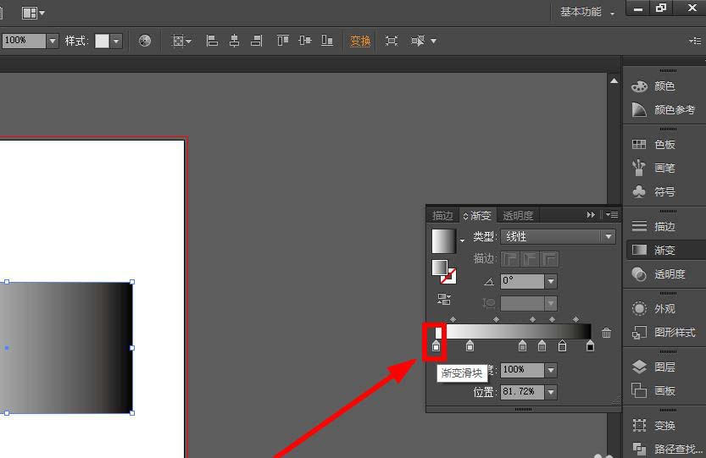The width and height of the screenshot is (706, 458).
Task: Switch to the 渐变 tab
Action: [x=477, y=216]
